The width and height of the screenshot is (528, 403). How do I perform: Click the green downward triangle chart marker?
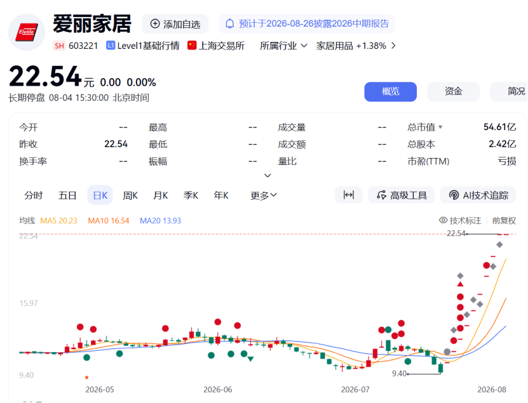(250, 359)
